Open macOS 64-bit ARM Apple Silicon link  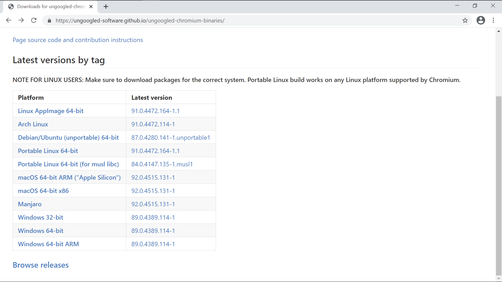(69, 178)
